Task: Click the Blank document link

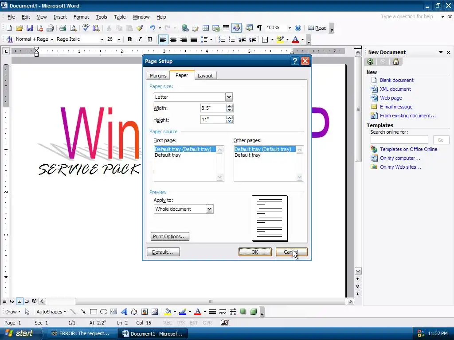Action: tap(396, 80)
